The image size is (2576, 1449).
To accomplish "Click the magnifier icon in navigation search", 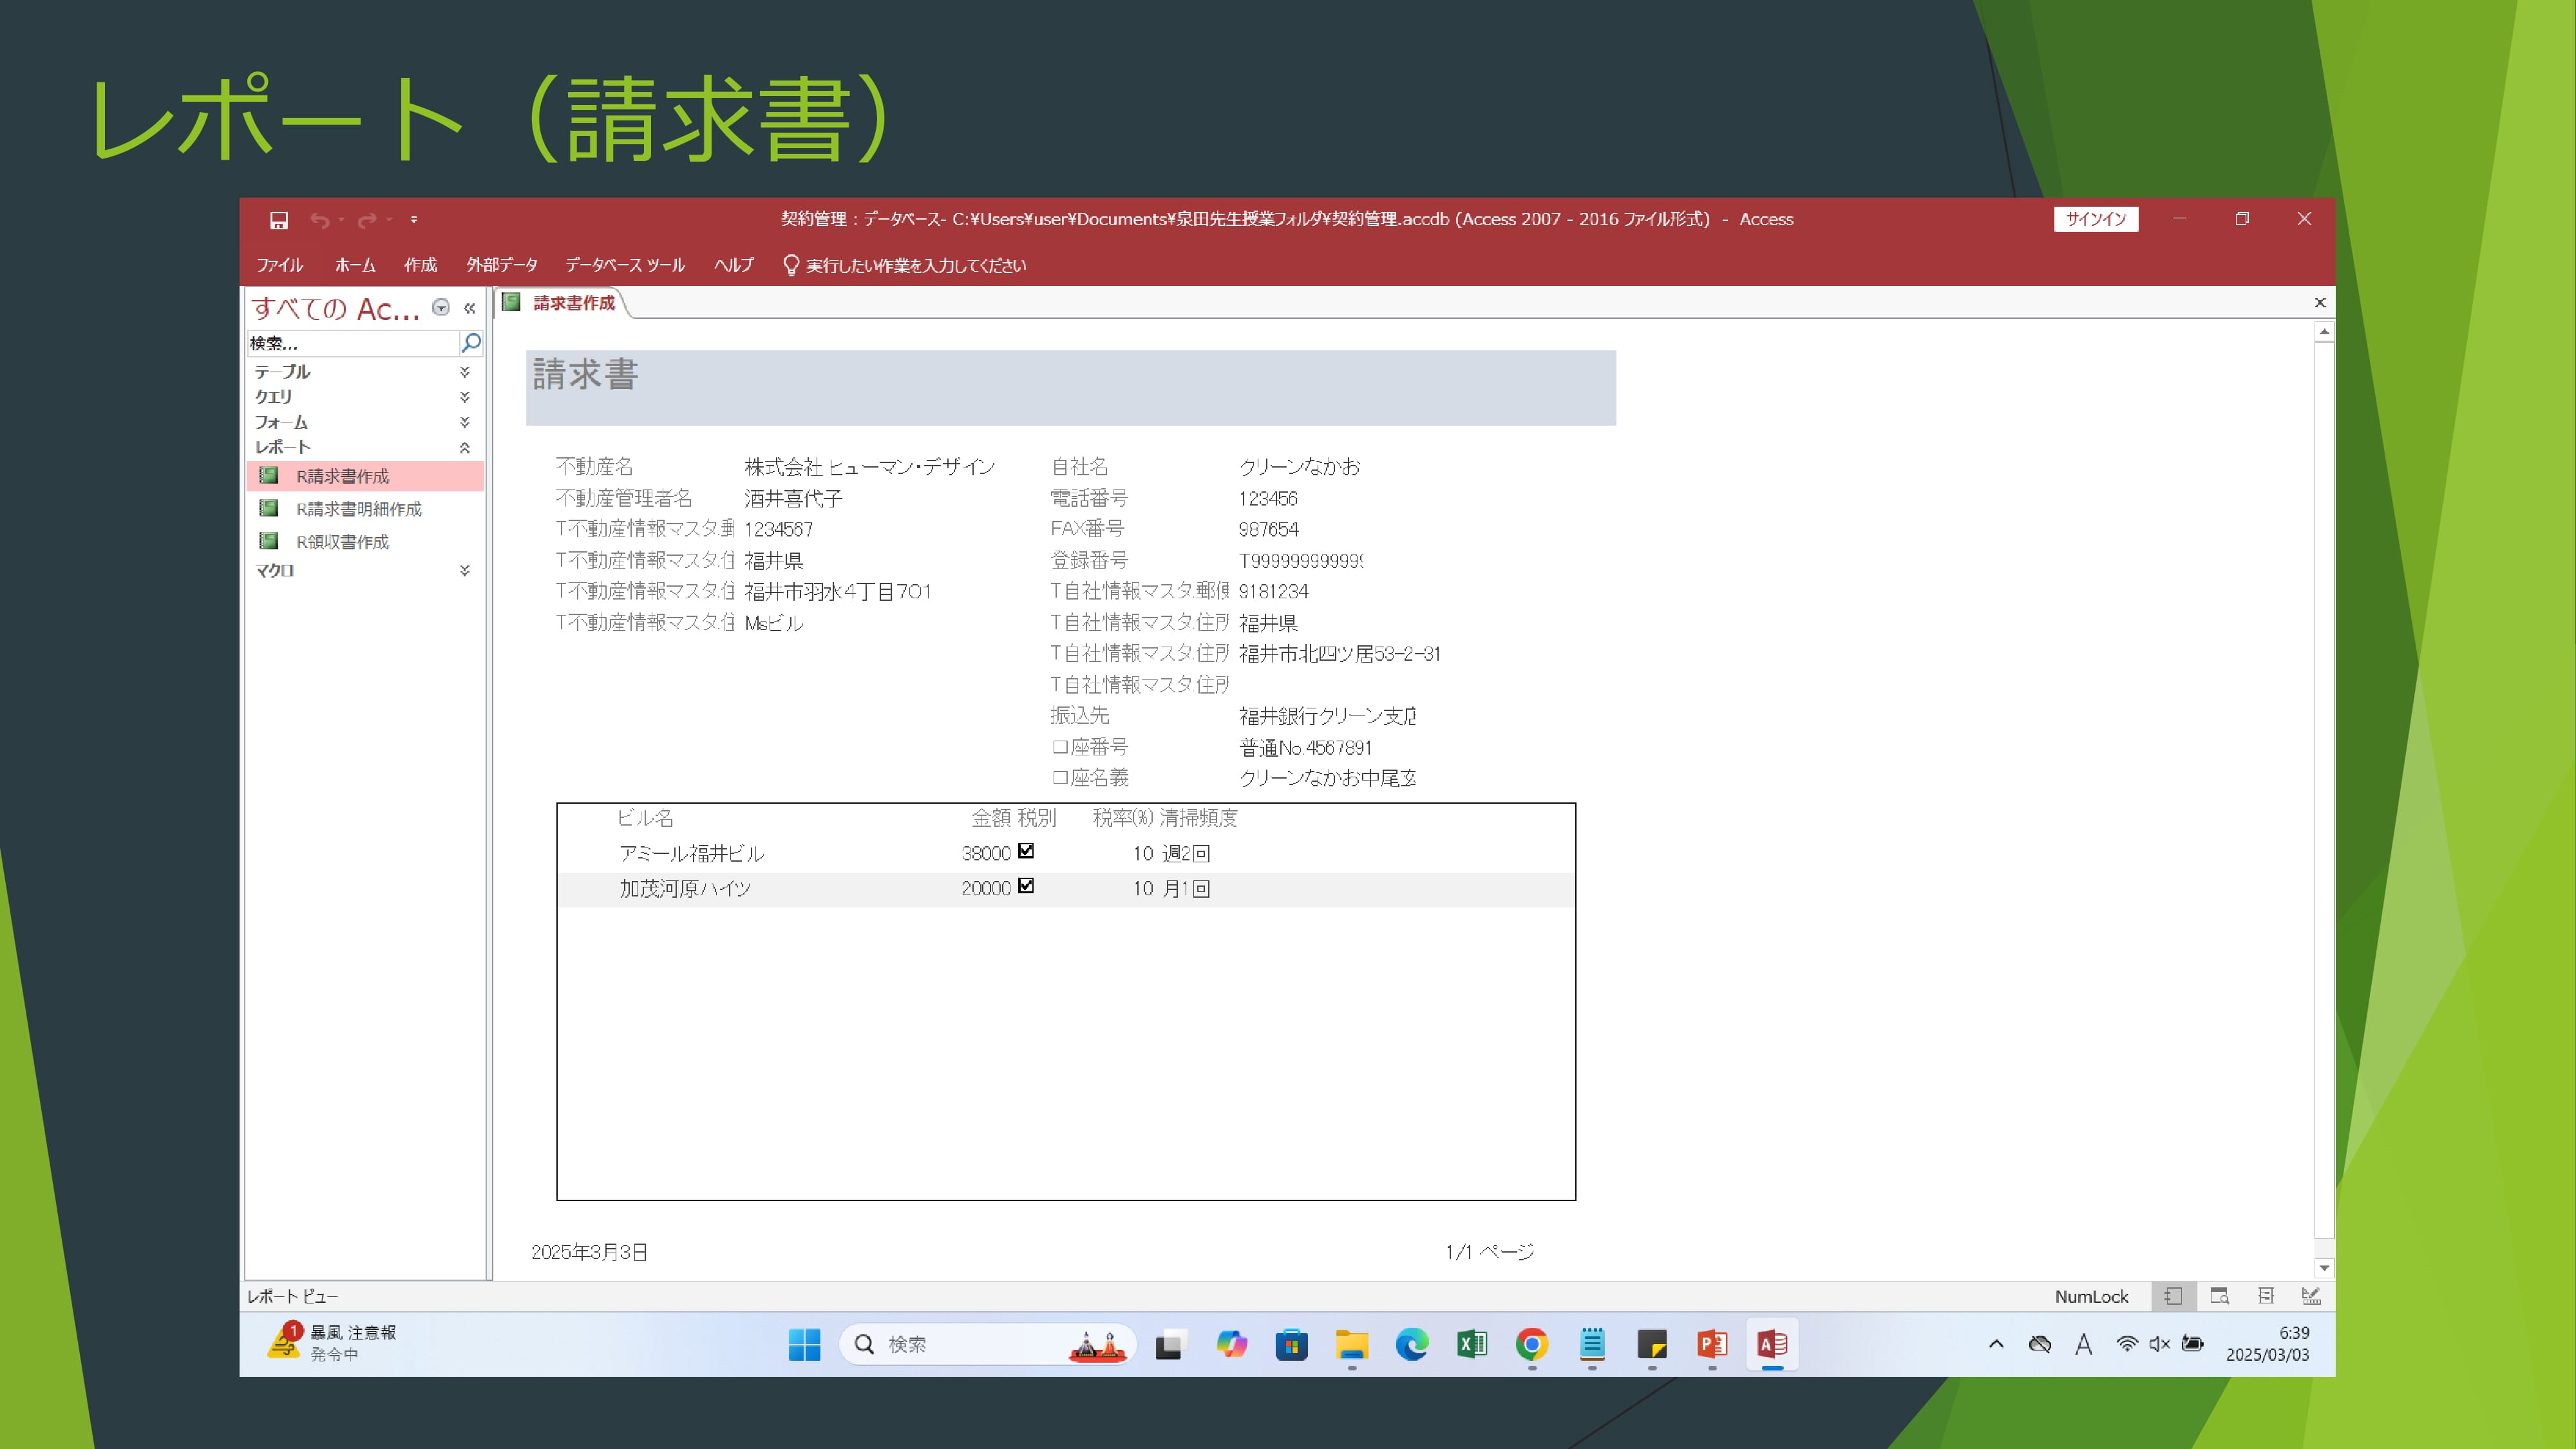I will pyautogui.click(x=471, y=343).
